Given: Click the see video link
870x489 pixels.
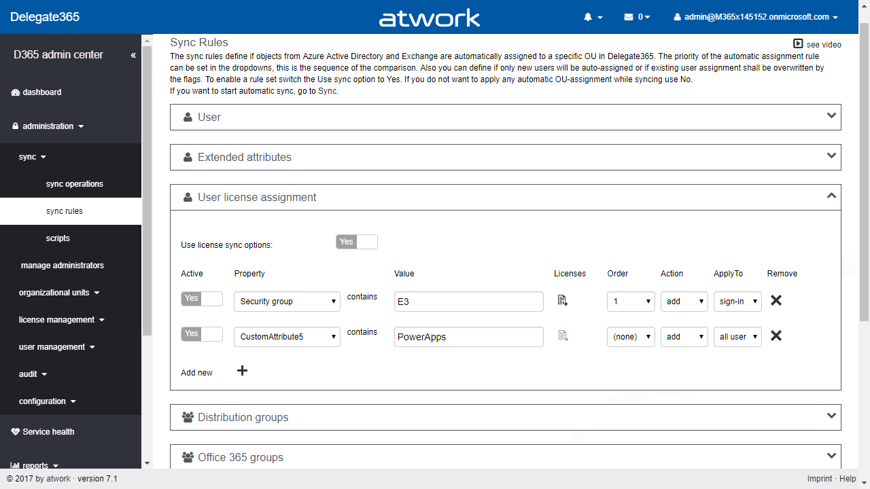Looking at the screenshot, I should coord(824,45).
